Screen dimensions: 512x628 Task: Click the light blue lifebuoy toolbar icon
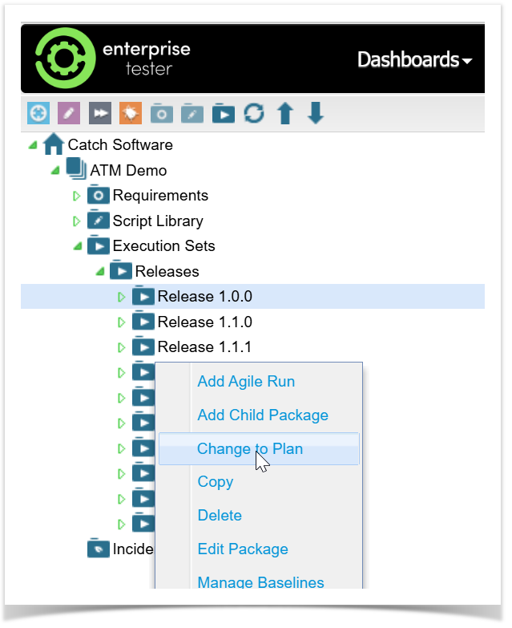[38, 113]
